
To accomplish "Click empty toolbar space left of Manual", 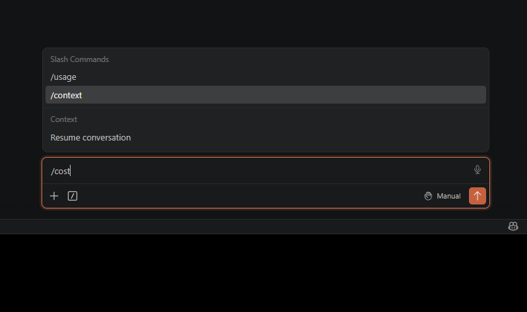I will tap(249, 196).
